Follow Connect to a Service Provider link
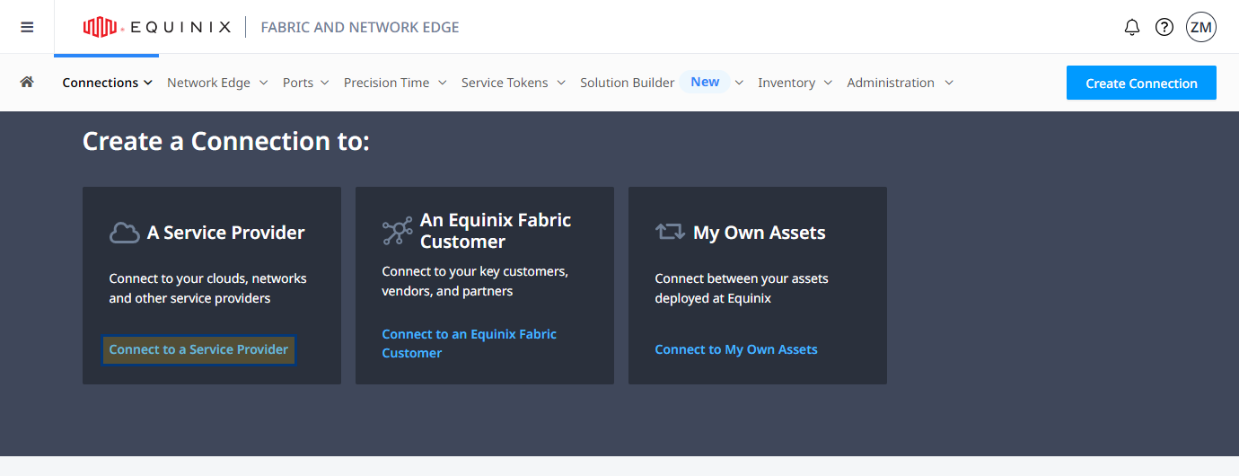 198,349
